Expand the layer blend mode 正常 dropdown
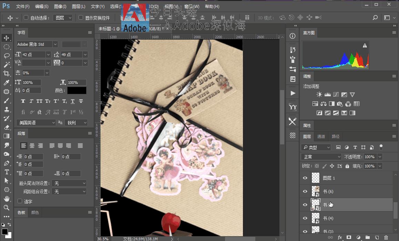The image size is (399, 241). coord(321,157)
